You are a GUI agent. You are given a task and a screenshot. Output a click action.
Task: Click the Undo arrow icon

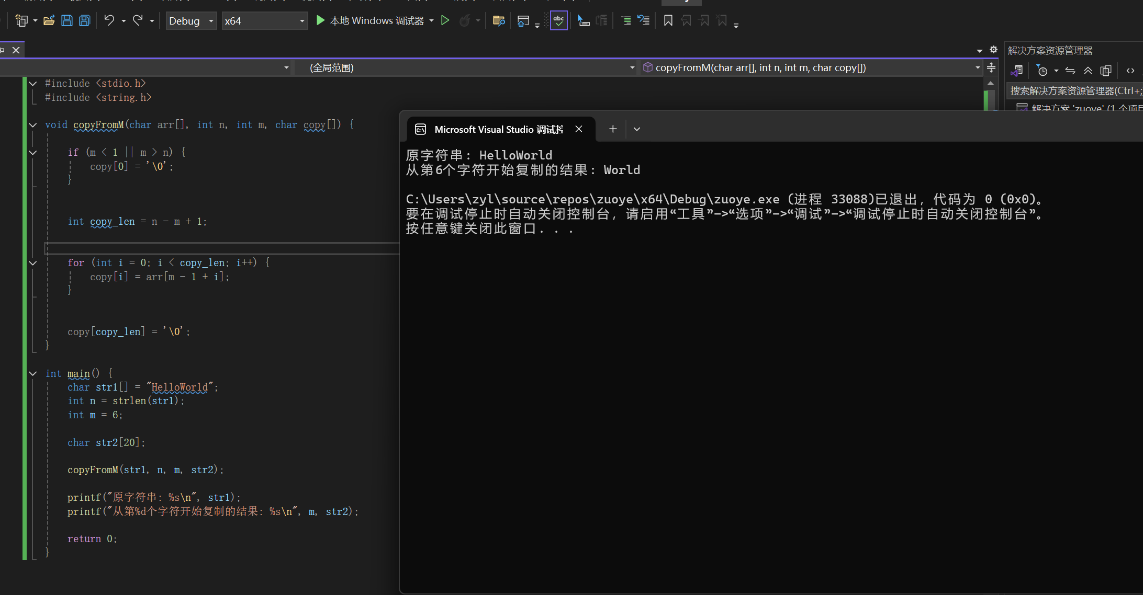click(x=109, y=21)
